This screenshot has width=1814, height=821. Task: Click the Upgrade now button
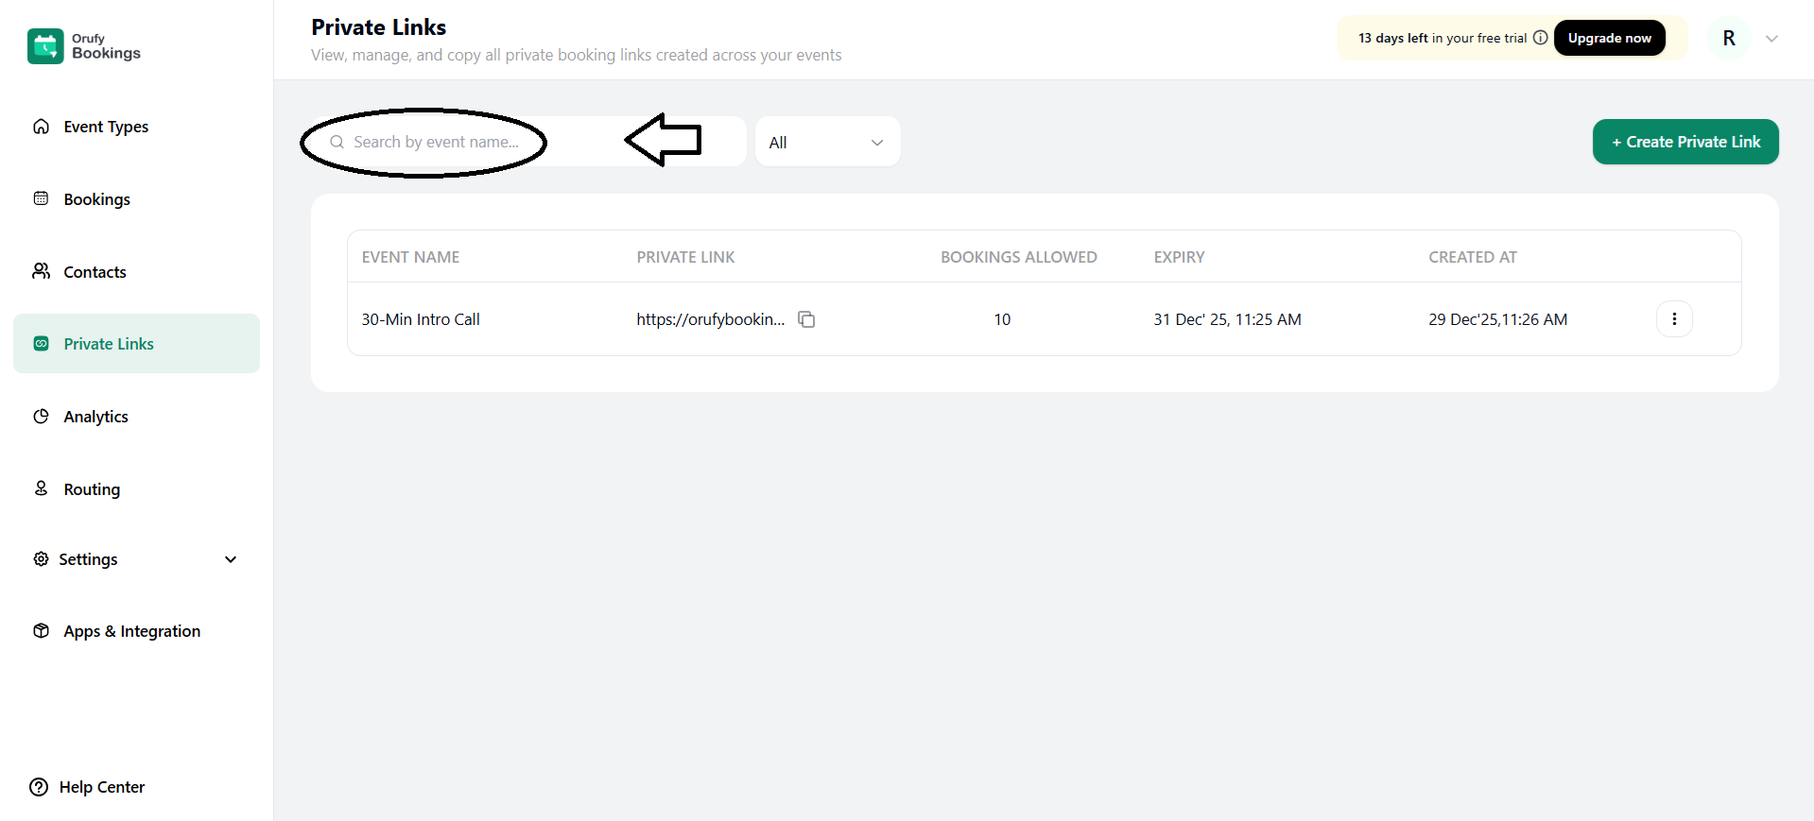pos(1609,38)
